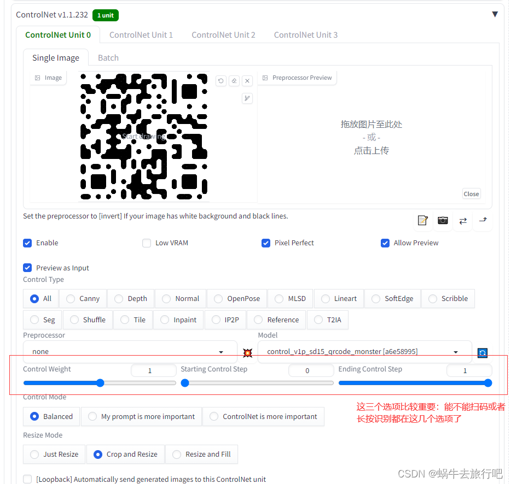Image resolution: width=511 pixels, height=484 pixels.
Task: Click the mirror webcam double-arrow icon
Action: click(463, 221)
